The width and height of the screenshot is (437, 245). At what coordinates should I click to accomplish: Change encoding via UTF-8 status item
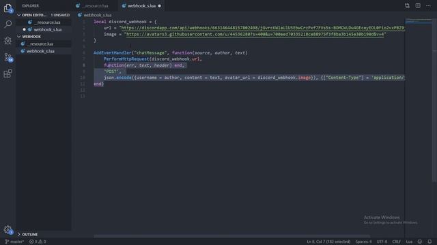[x=382, y=242]
